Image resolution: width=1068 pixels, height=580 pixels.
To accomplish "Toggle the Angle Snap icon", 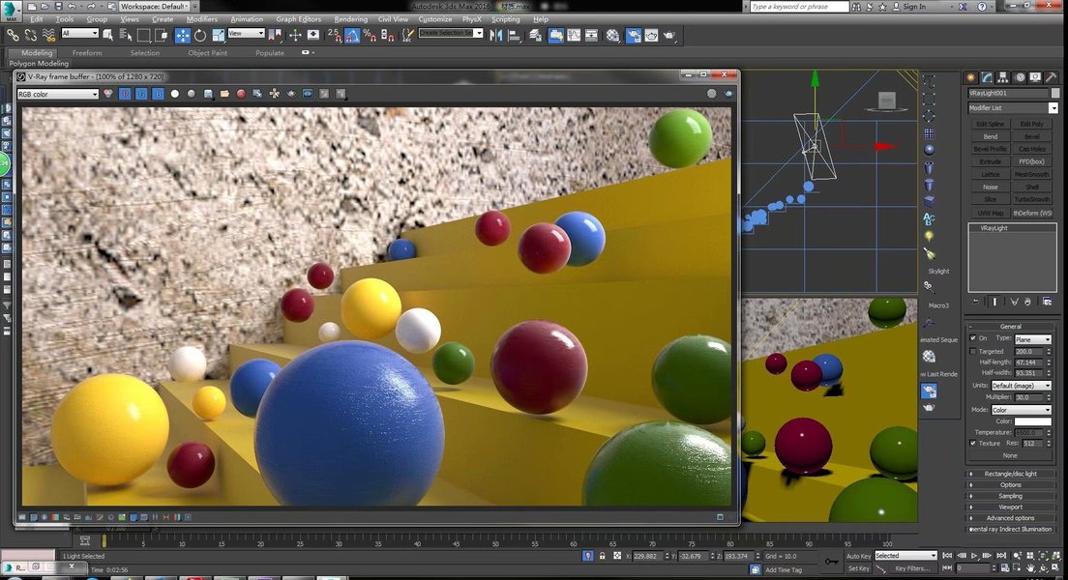I will [352, 35].
